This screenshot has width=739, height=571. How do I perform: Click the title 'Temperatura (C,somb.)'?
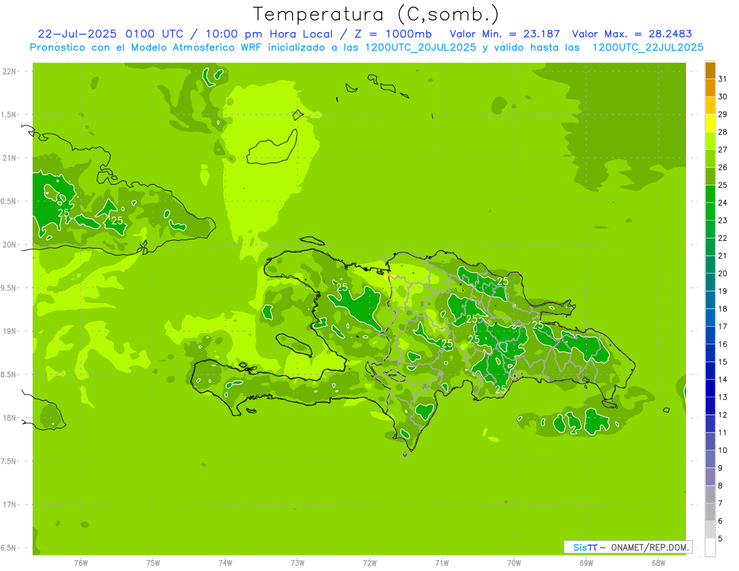pos(376,14)
